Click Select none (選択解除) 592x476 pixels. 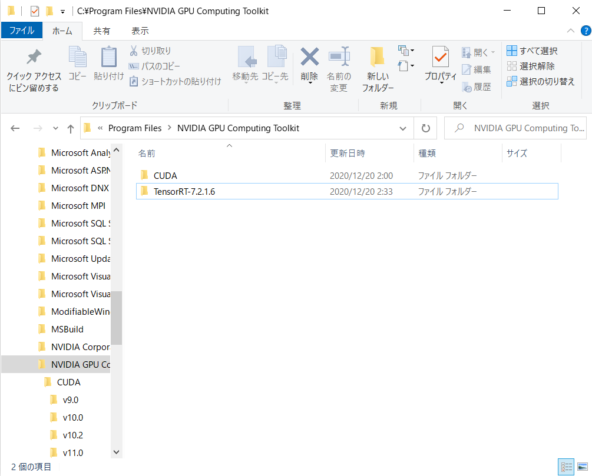tap(531, 66)
